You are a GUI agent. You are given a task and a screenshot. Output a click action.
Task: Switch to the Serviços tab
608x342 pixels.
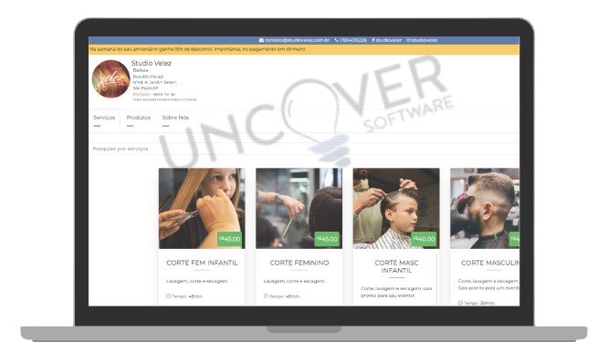104,118
